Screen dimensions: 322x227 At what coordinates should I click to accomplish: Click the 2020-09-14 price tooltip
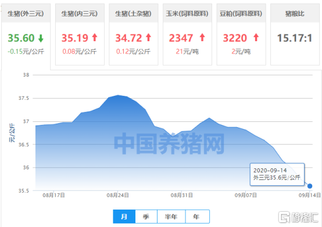[277, 174]
